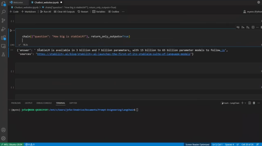The image size is (262, 146).
Task: Open the Testing flask icon in sidebar
Action: pyautogui.click(x=4, y=55)
